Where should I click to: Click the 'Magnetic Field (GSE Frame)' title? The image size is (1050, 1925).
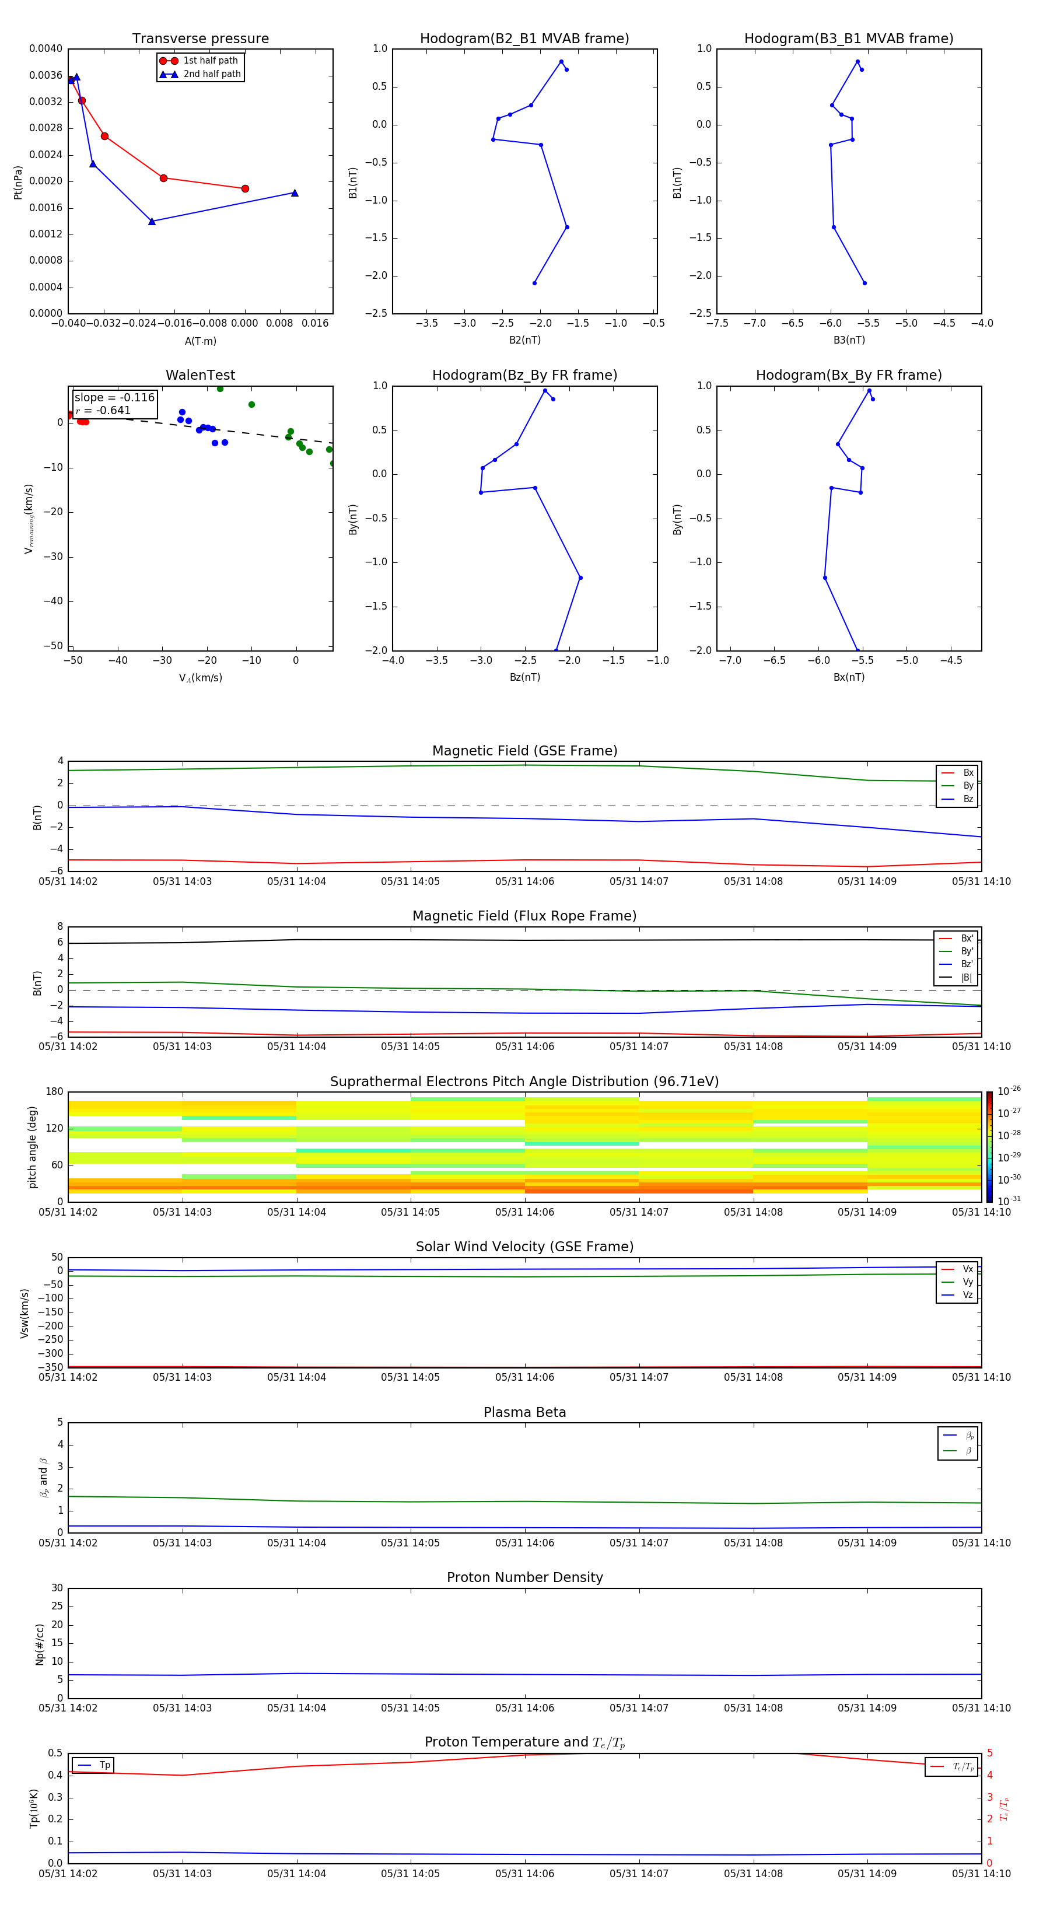[x=524, y=751]
